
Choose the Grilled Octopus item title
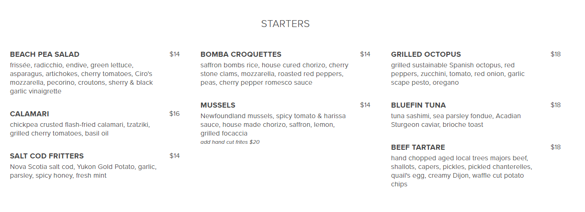(x=426, y=54)
